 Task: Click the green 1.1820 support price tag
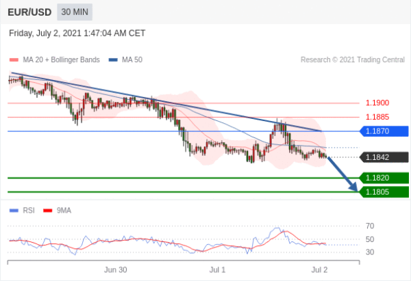[384, 178]
